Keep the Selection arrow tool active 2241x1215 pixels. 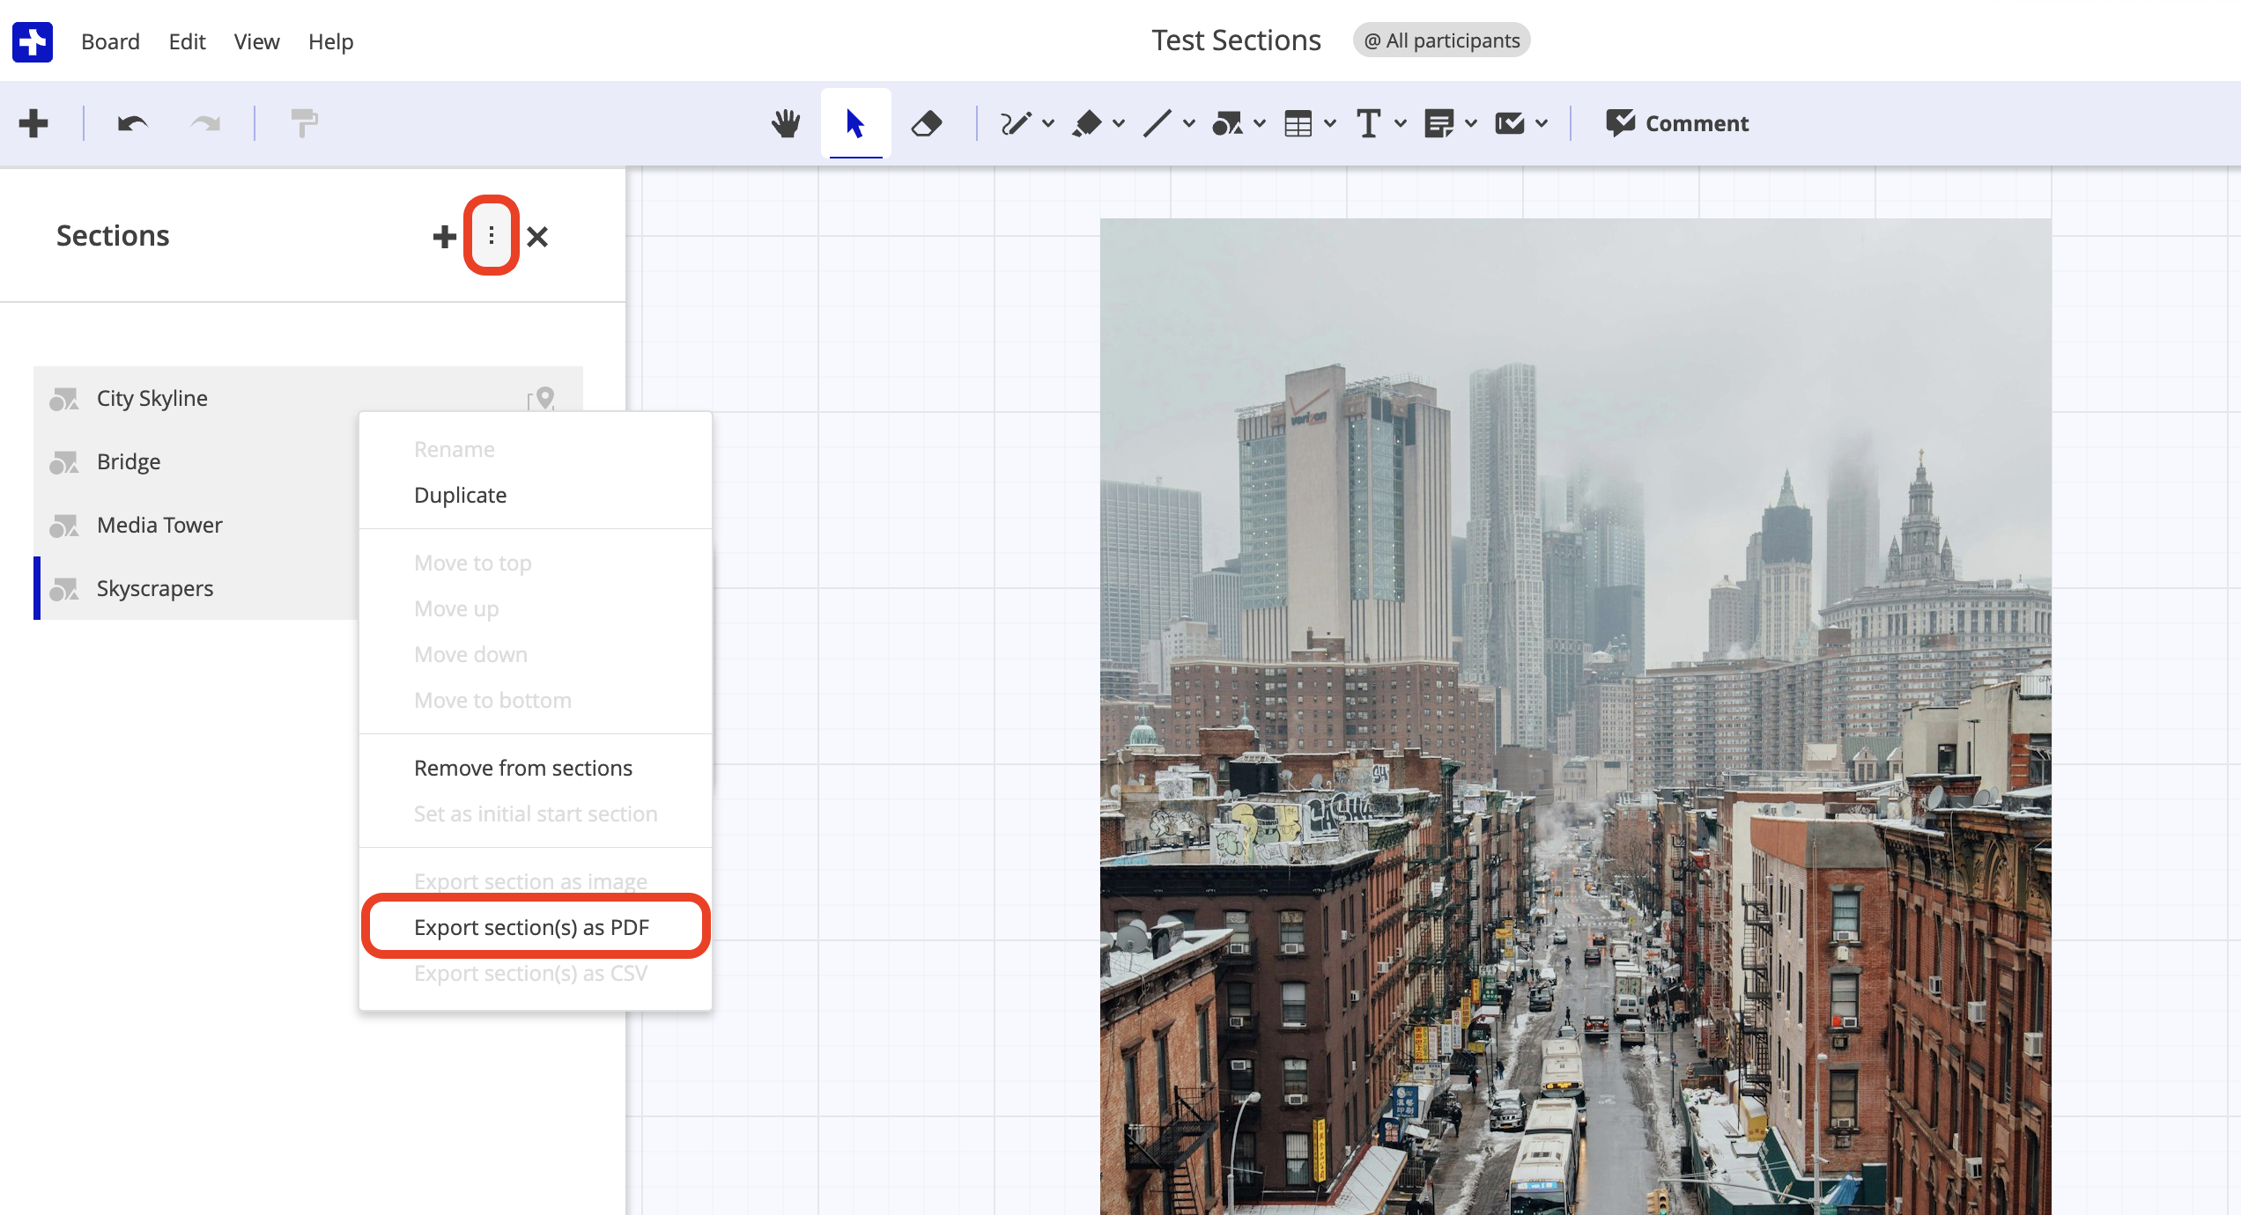[855, 123]
